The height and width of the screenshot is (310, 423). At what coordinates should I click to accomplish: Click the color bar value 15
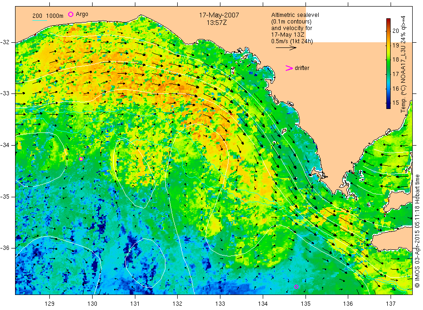click(x=395, y=103)
